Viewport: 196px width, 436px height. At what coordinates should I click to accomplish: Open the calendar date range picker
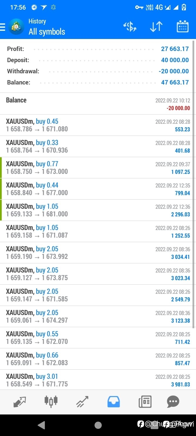183,26
